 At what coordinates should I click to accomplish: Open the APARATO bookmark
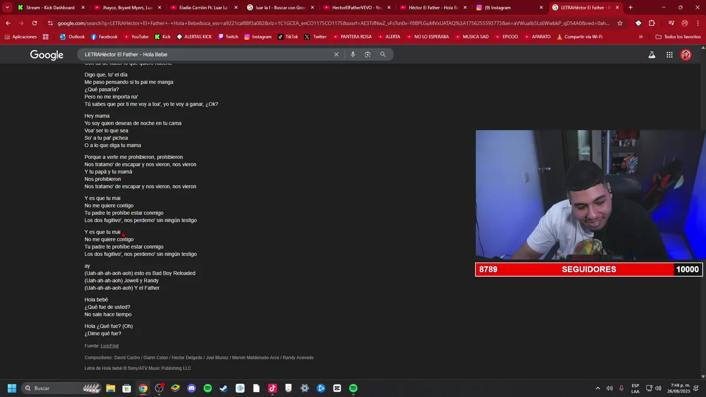[537, 36]
